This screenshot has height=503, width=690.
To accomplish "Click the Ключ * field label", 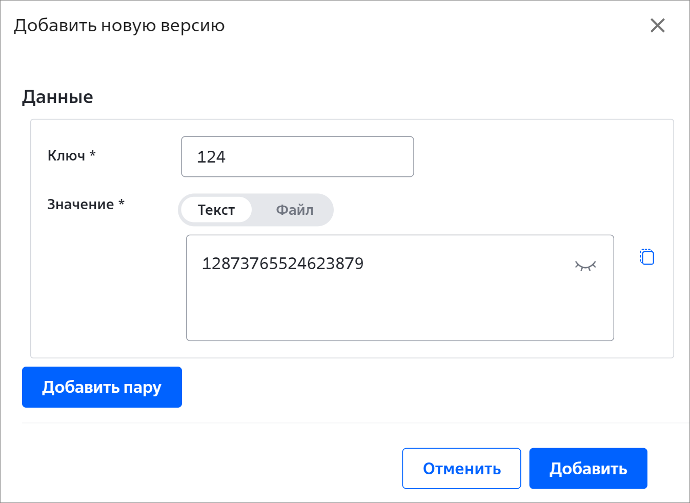I will pyautogui.click(x=72, y=155).
